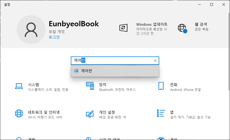Click the EunbyeolBook account name
This screenshot has height=140, width=230.
pyautogui.click(x=74, y=24)
